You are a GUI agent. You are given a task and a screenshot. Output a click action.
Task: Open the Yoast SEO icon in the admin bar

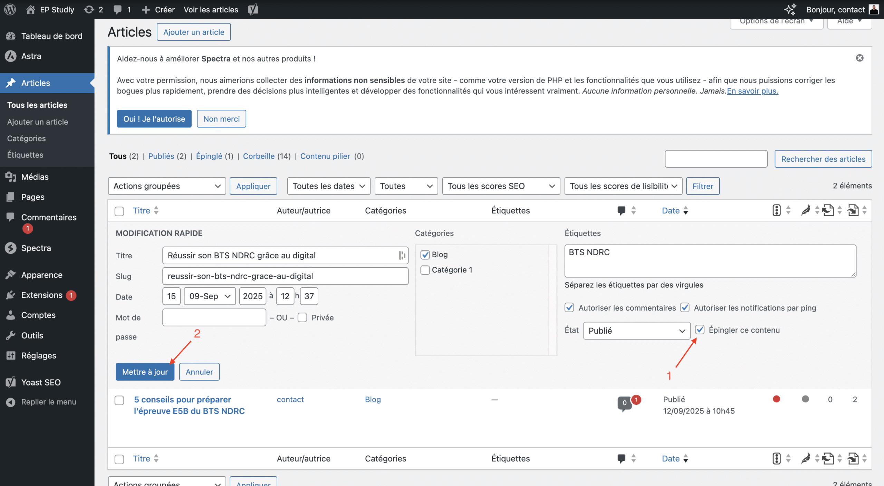253,9
